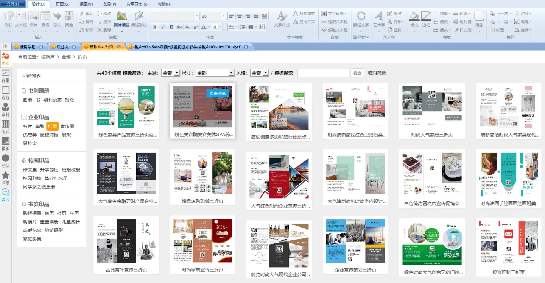The width and height of the screenshot is (545, 283).
Task: Click the font color A swatch
Action: point(204,27)
